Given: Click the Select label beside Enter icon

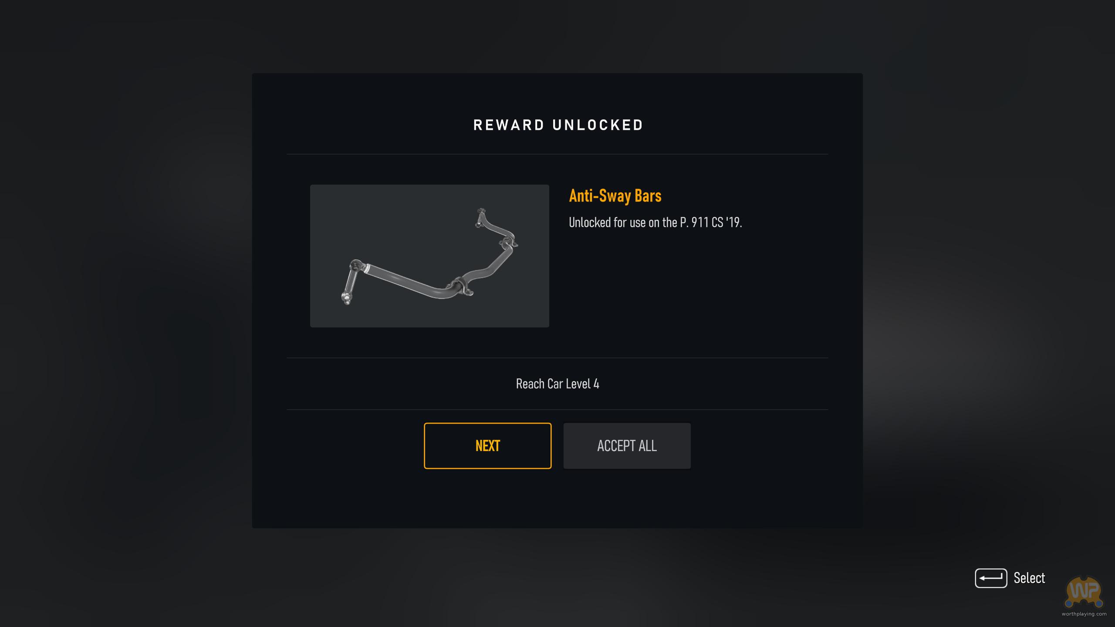Looking at the screenshot, I should 1029,578.
